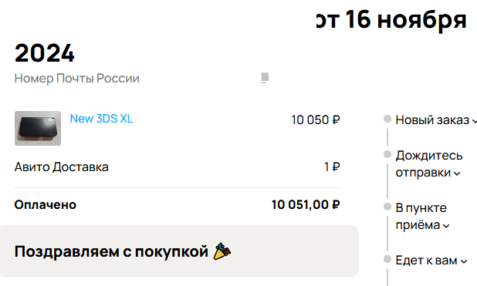Viewport: 477px width, 286px height.
Task: Select the Едет к вам timeline dot
Action: [387, 259]
